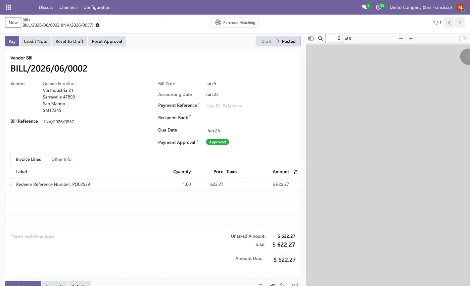
Task: Go to previous record arrow
Action: 449,23
